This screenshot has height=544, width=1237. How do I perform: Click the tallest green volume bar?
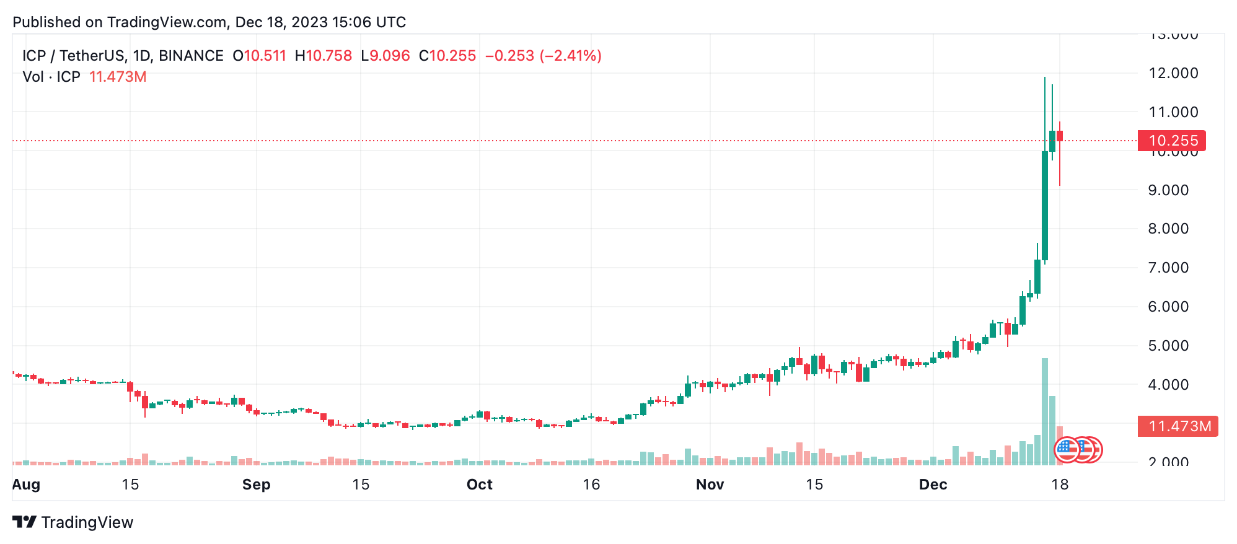tap(1045, 411)
